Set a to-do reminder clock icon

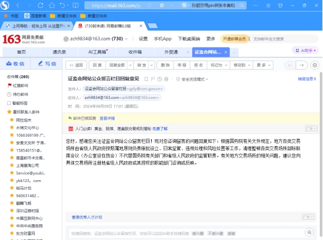click(x=160, y=79)
